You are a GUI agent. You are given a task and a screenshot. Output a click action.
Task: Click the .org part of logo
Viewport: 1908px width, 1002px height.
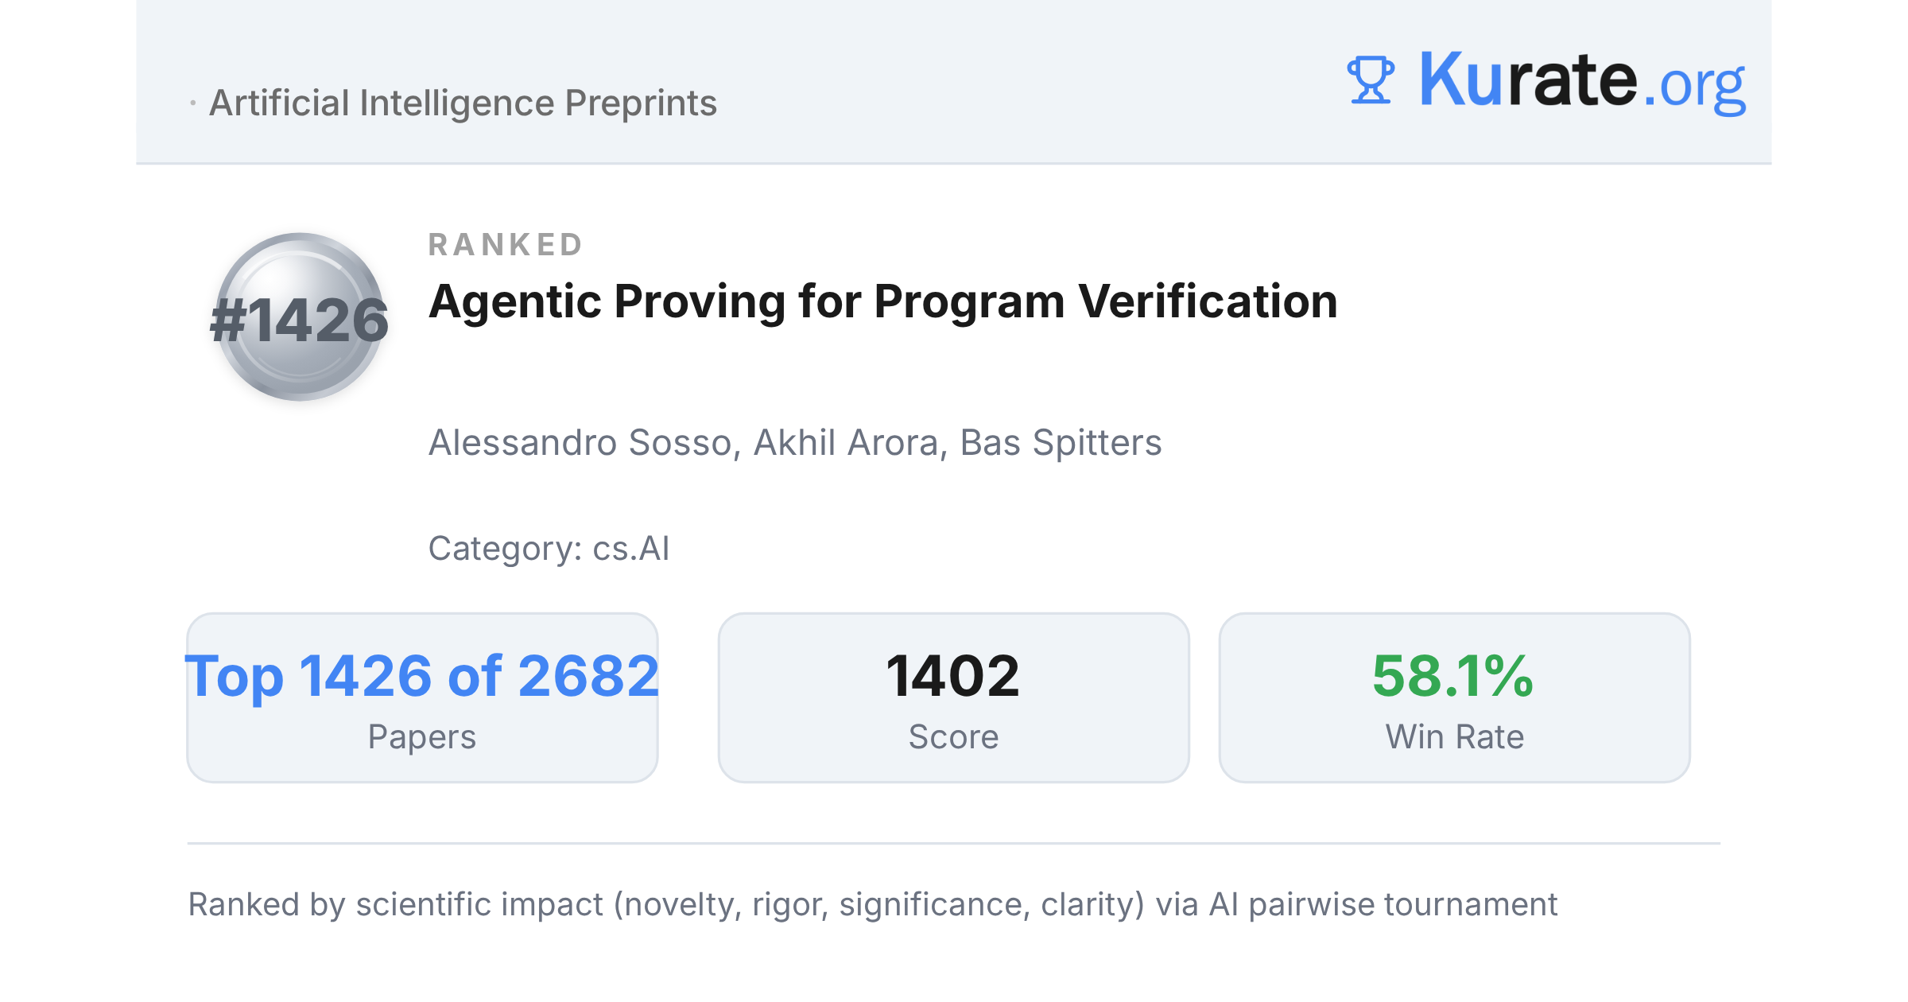1694,86
